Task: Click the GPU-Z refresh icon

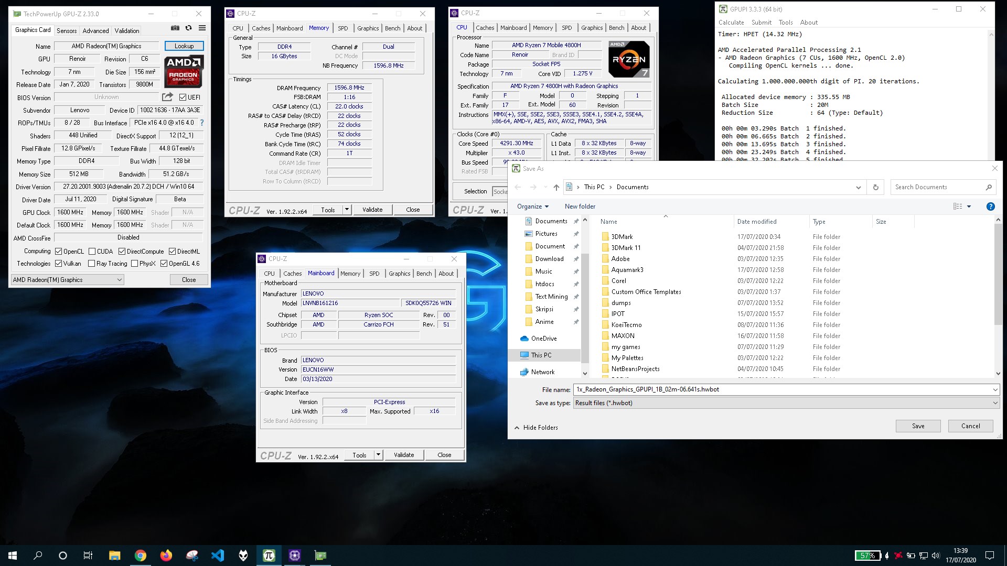Action: pos(188,28)
